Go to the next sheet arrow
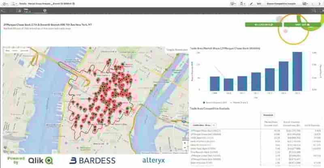 (x=320, y=4)
